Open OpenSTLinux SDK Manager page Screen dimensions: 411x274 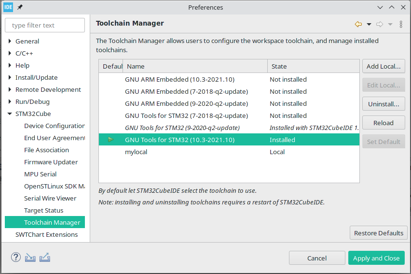(x=54, y=186)
